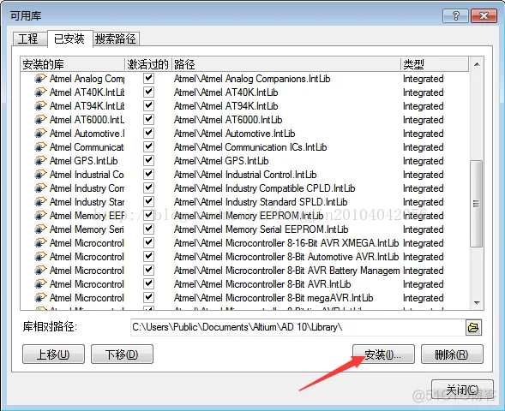Image resolution: width=505 pixels, height=411 pixels.
Task: Click the Atmel AT40K library icon
Action: pyautogui.click(x=40, y=92)
